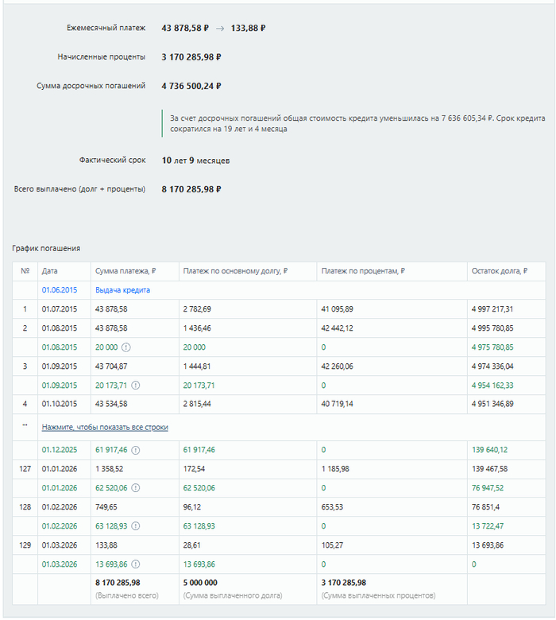556x620 pixels.
Task: Open info icon next to 61 917,46
Action: pos(135,450)
